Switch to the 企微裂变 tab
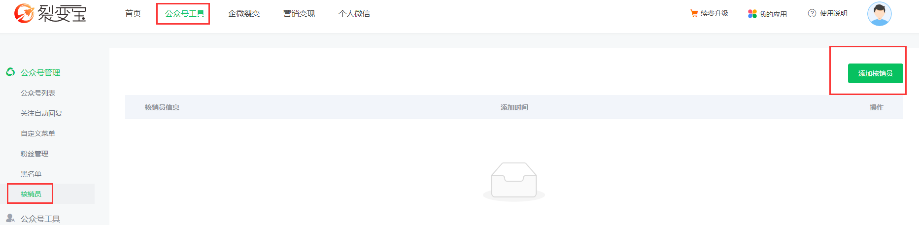 (244, 14)
